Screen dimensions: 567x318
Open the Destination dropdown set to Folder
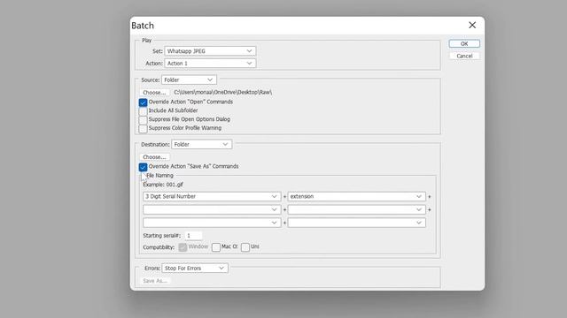(201, 144)
